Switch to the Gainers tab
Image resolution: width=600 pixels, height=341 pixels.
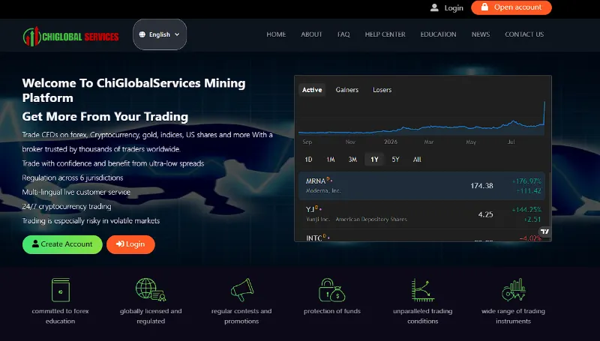[x=347, y=90]
